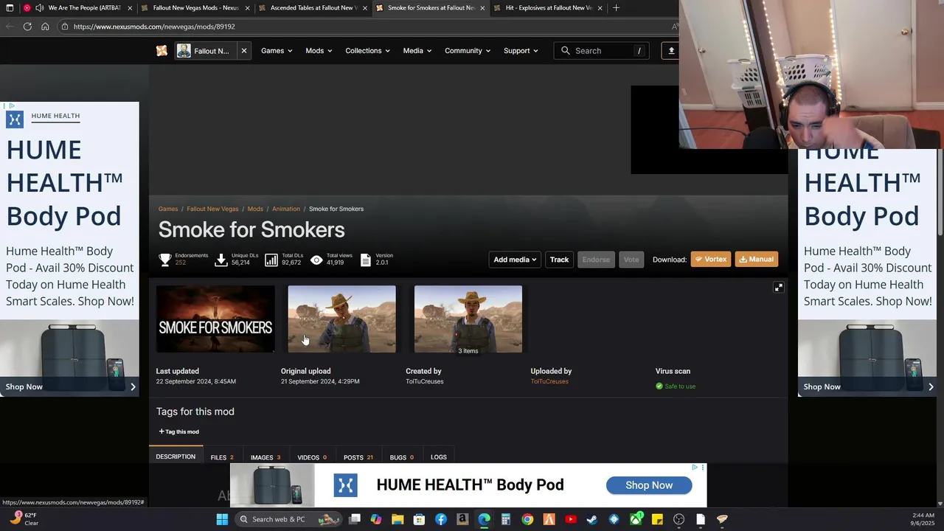Reload the page with refresh button

tap(27, 27)
